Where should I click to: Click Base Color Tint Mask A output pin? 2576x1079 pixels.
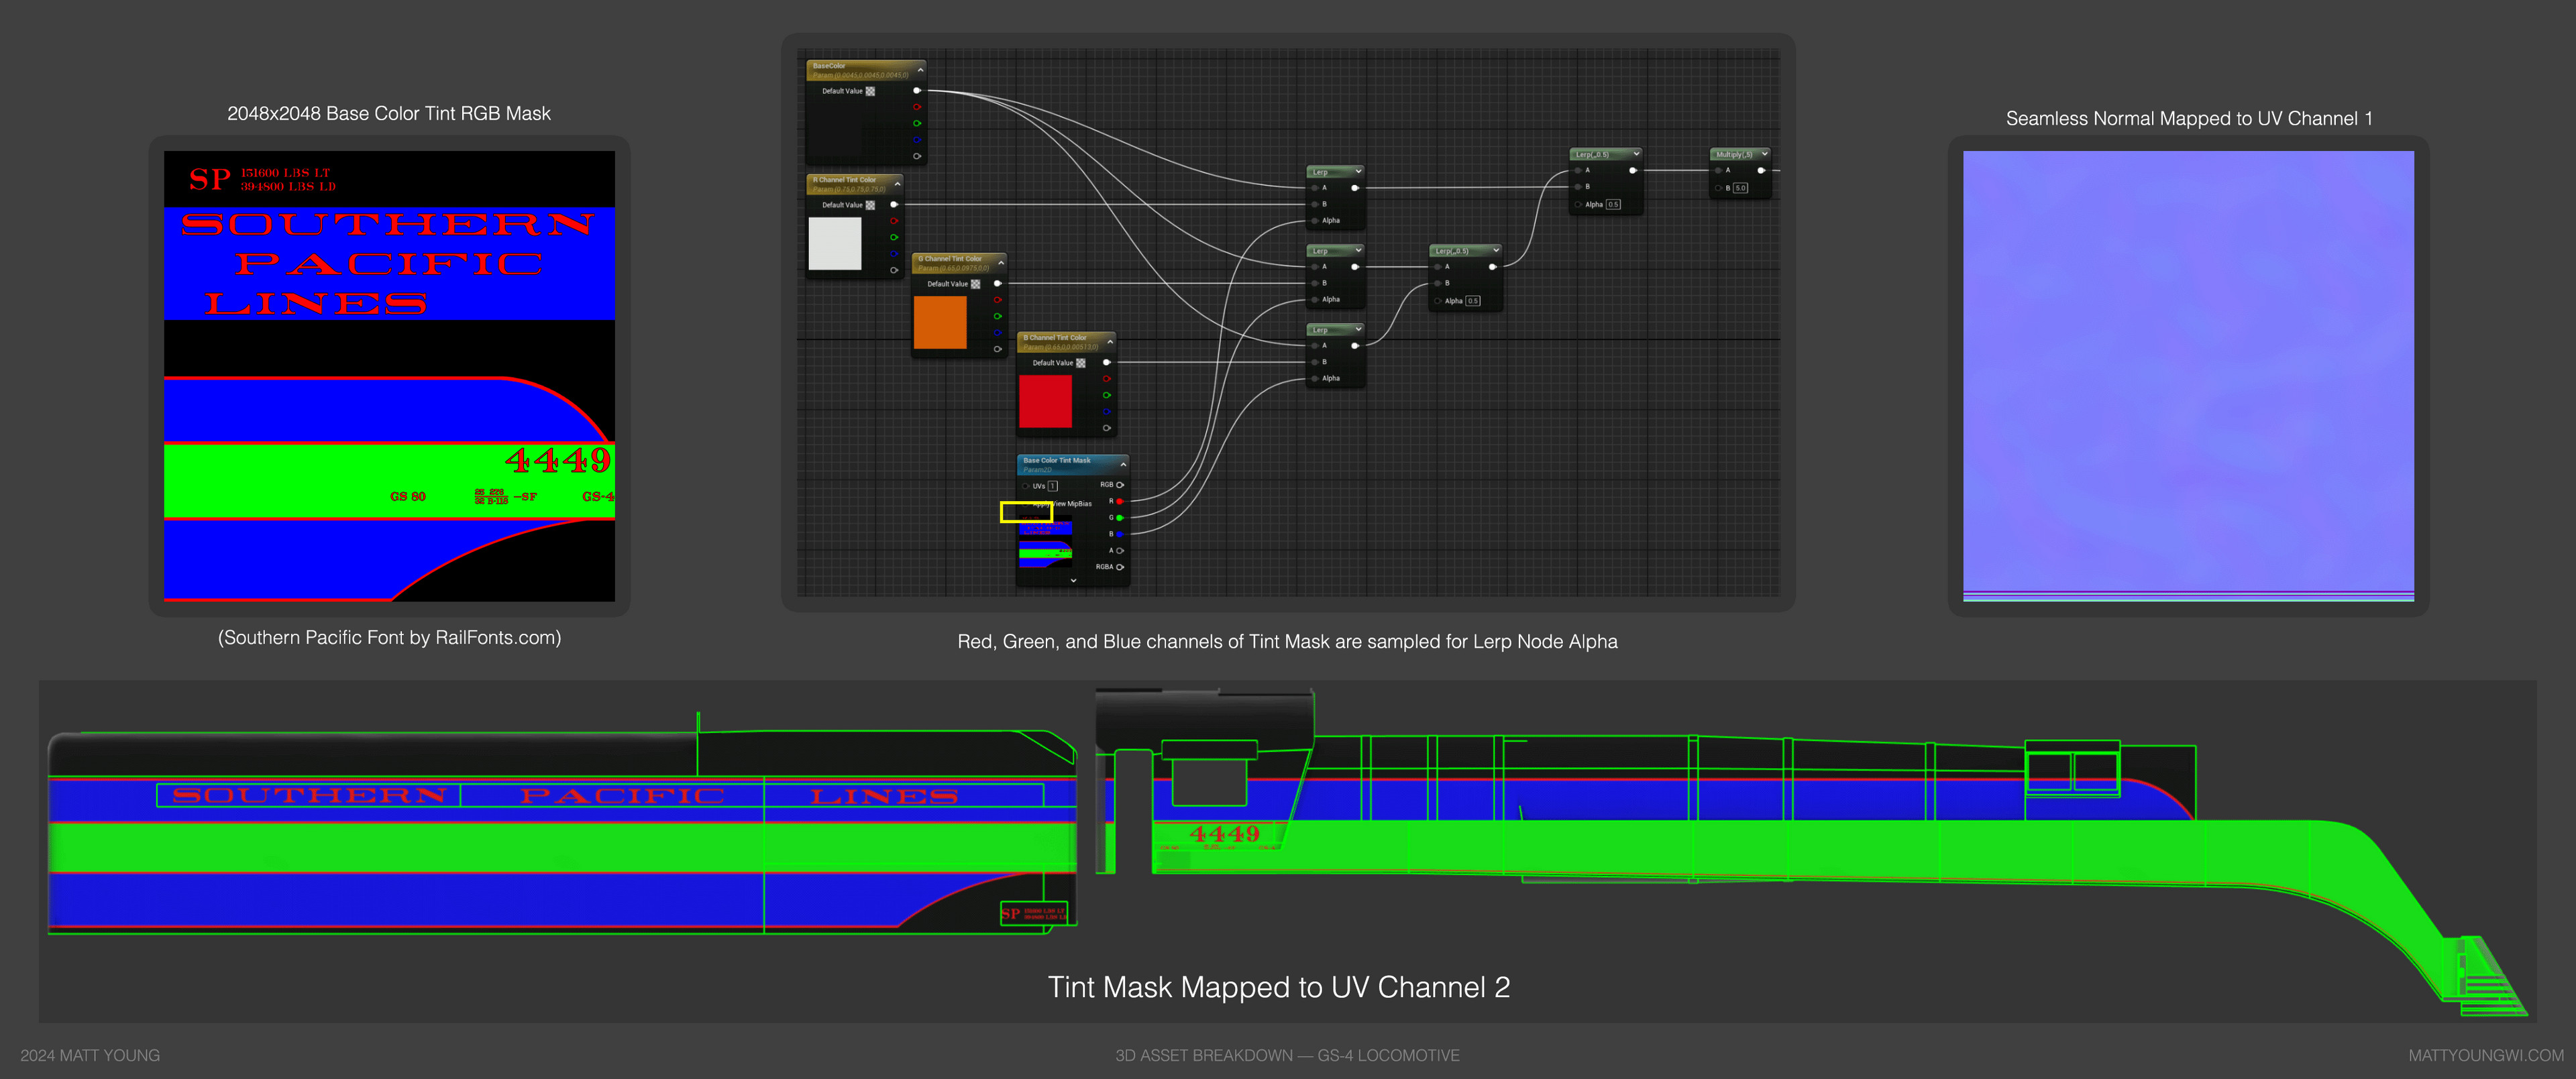click(1120, 550)
